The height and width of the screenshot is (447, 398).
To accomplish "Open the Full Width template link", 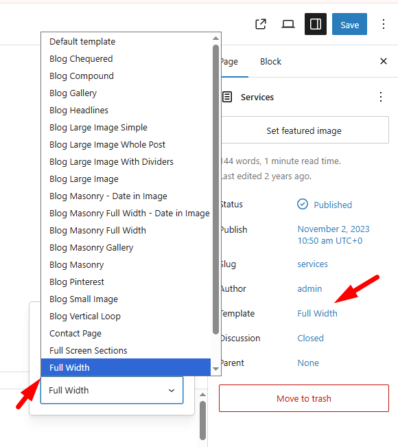I will pyautogui.click(x=317, y=313).
